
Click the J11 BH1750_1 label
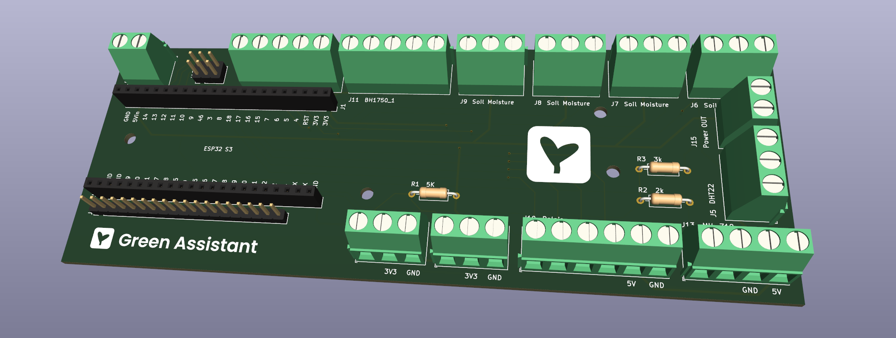371,100
